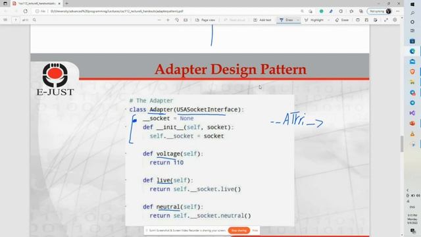Viewport: 421px width, 237px height.
Task: Zoom out the PDF with minus
Action: pyautogui.click(x=159, y=20)
